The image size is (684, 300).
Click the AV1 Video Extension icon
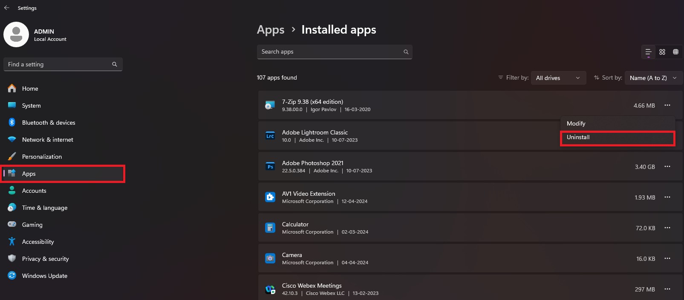[270, 197]
